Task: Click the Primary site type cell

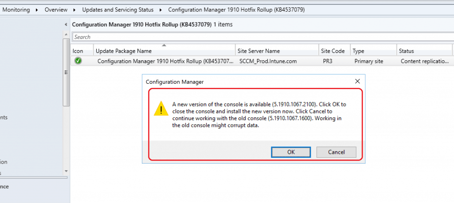Action: 368,61
